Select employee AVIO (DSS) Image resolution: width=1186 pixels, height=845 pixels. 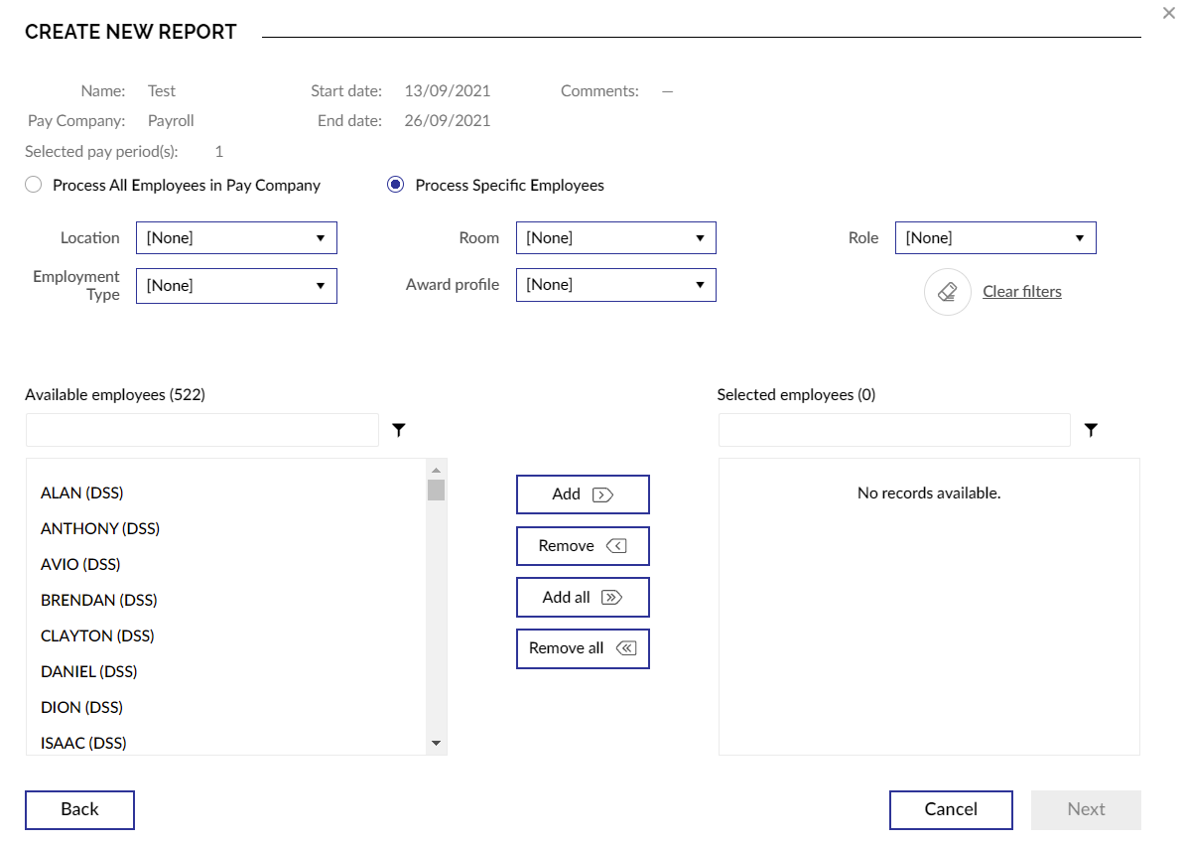[80, 564]
